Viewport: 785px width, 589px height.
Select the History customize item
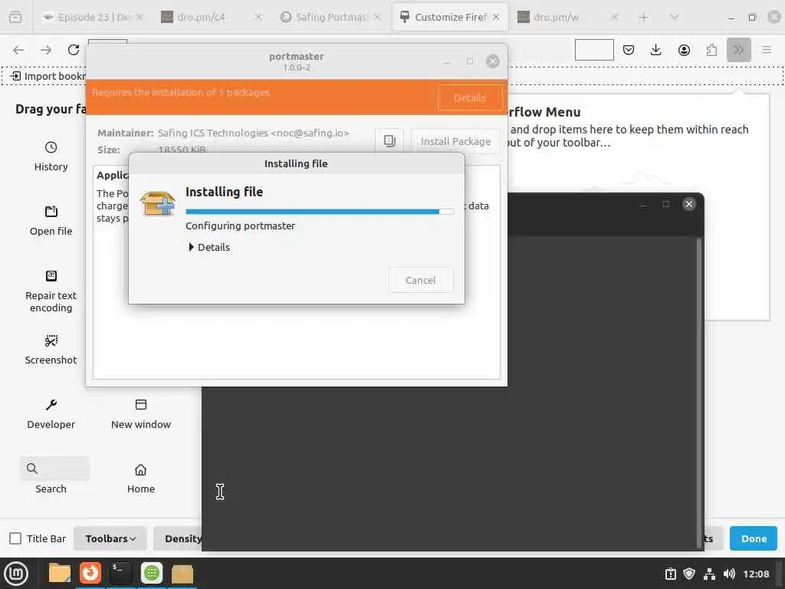[x=51, y=156]
